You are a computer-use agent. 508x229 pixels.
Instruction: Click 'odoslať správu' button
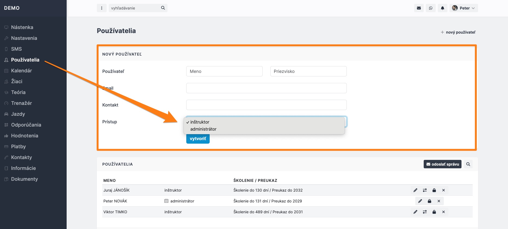(x=442, y=164)
